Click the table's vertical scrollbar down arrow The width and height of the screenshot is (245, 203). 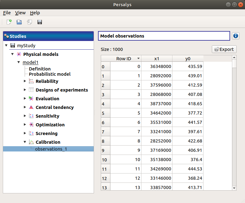point(234,188)
